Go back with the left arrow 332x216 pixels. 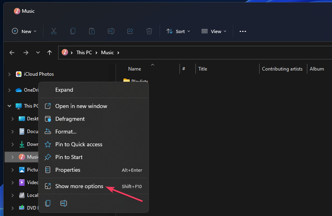pyautogui.click(x=12, y=53)
